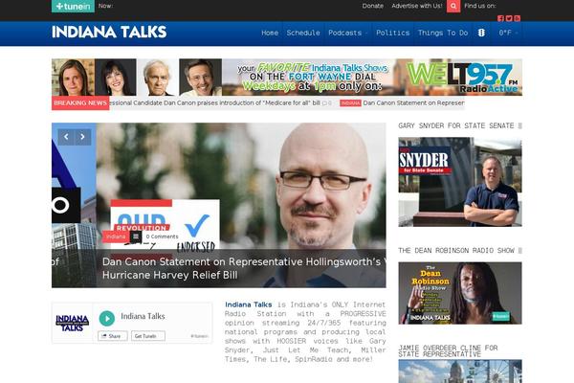Click the Share button in player
Image resolution: width=574 pixels, height=383 pixels.
coord(112,336)
